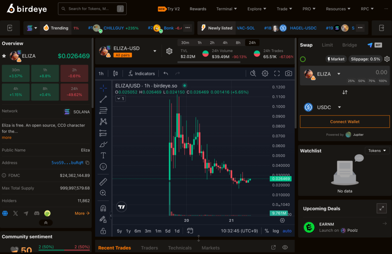This screenshot has height=254, width=392.
Task: Open the Traders tab
Action: tap(149, 248)
